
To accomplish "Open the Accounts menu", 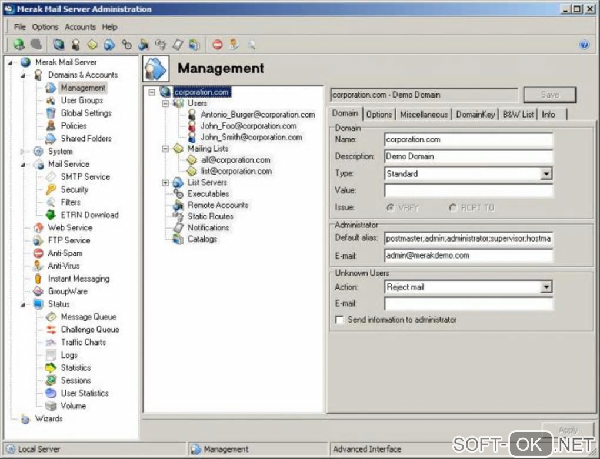I will [80, 27].
